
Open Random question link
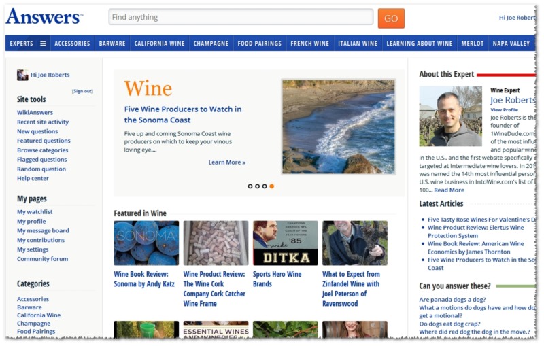pos(41,169)
